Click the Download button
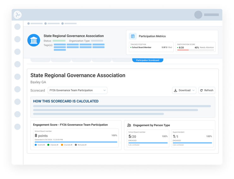The image size is (234, 179). point(184,90)
